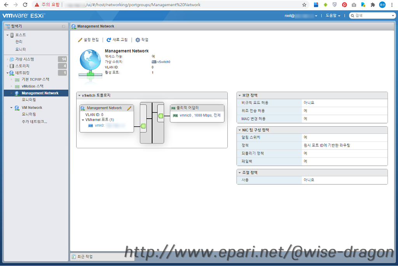Open the browser extensions puzzle icon
398x266 pixels.
pyautogui.click(x=373, y=5)
